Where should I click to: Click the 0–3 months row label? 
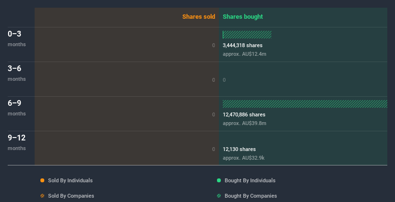click(x=17, y=38)
